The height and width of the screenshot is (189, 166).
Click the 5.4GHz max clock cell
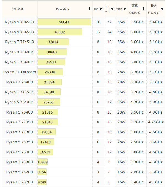pyautogui.click(x=156, y=22)
